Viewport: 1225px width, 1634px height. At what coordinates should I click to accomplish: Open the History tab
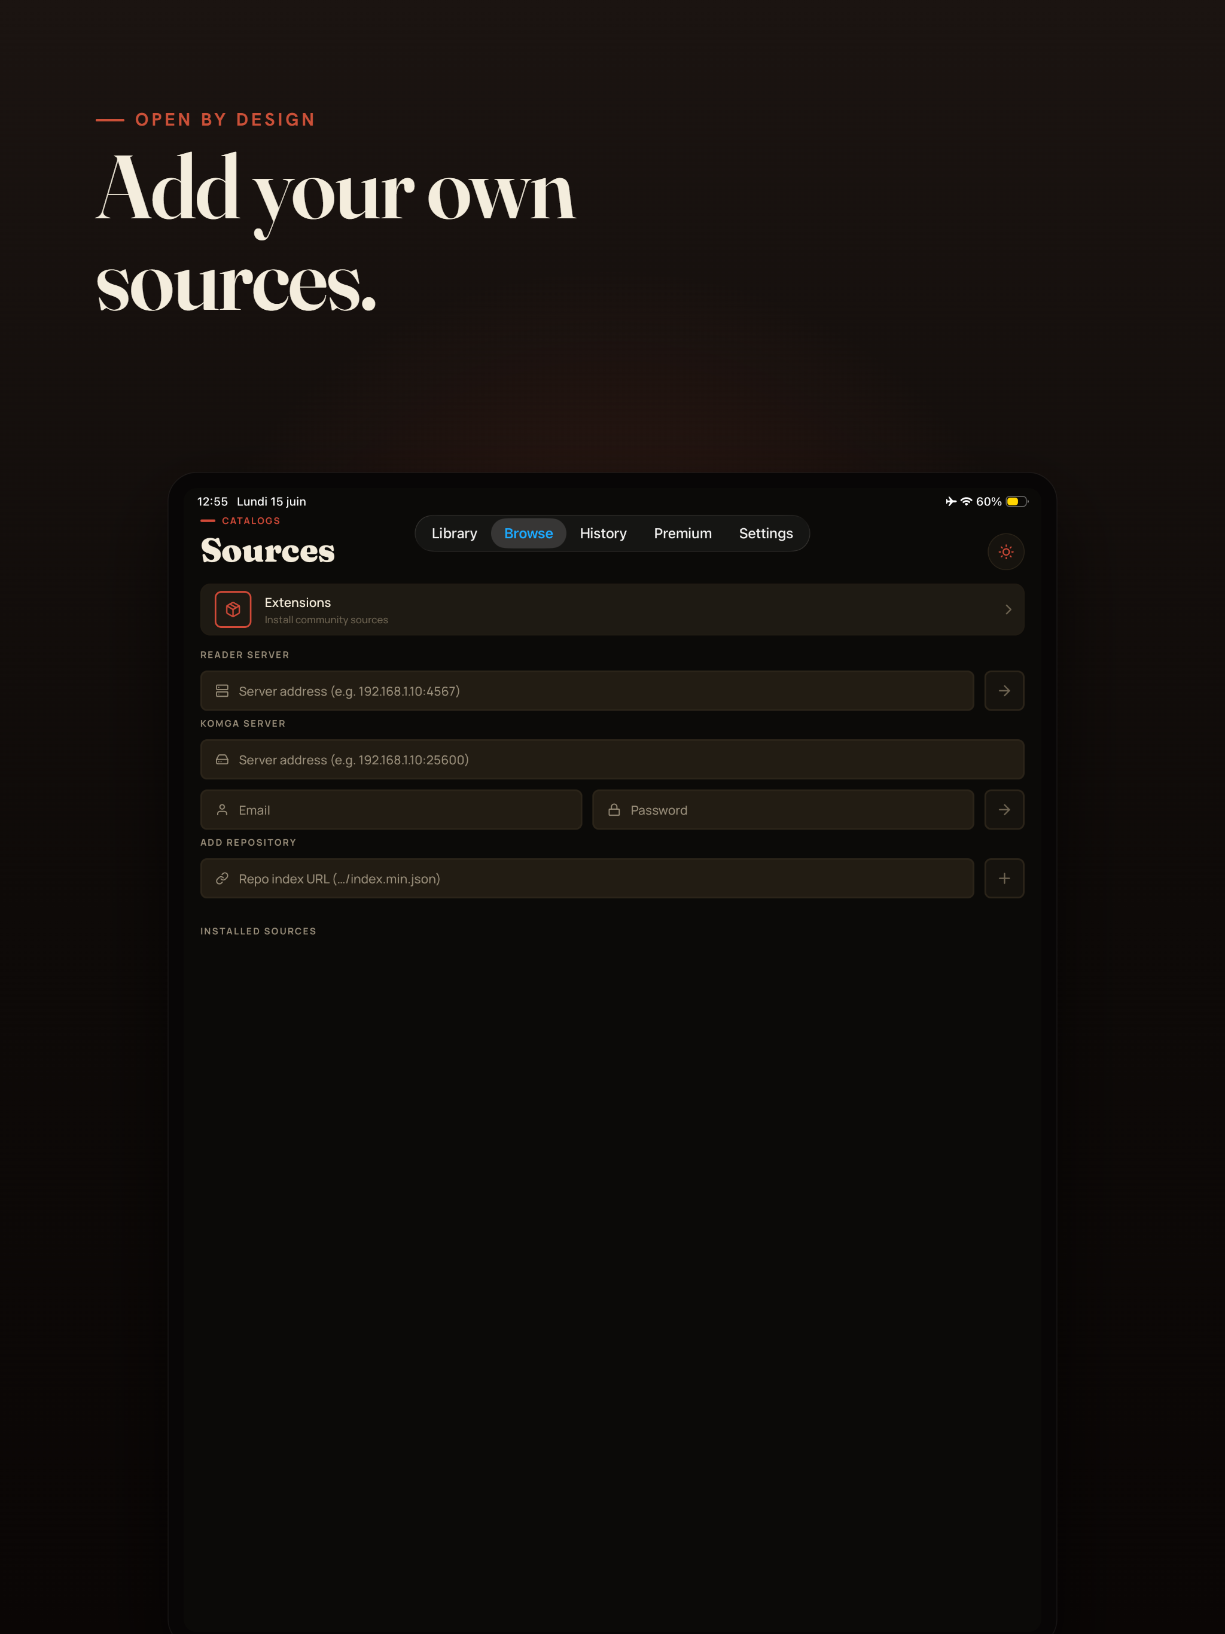coord(603,534)
